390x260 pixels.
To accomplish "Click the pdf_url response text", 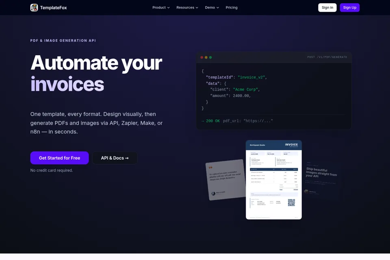I will pyautogui.click(x=248, y=121).
